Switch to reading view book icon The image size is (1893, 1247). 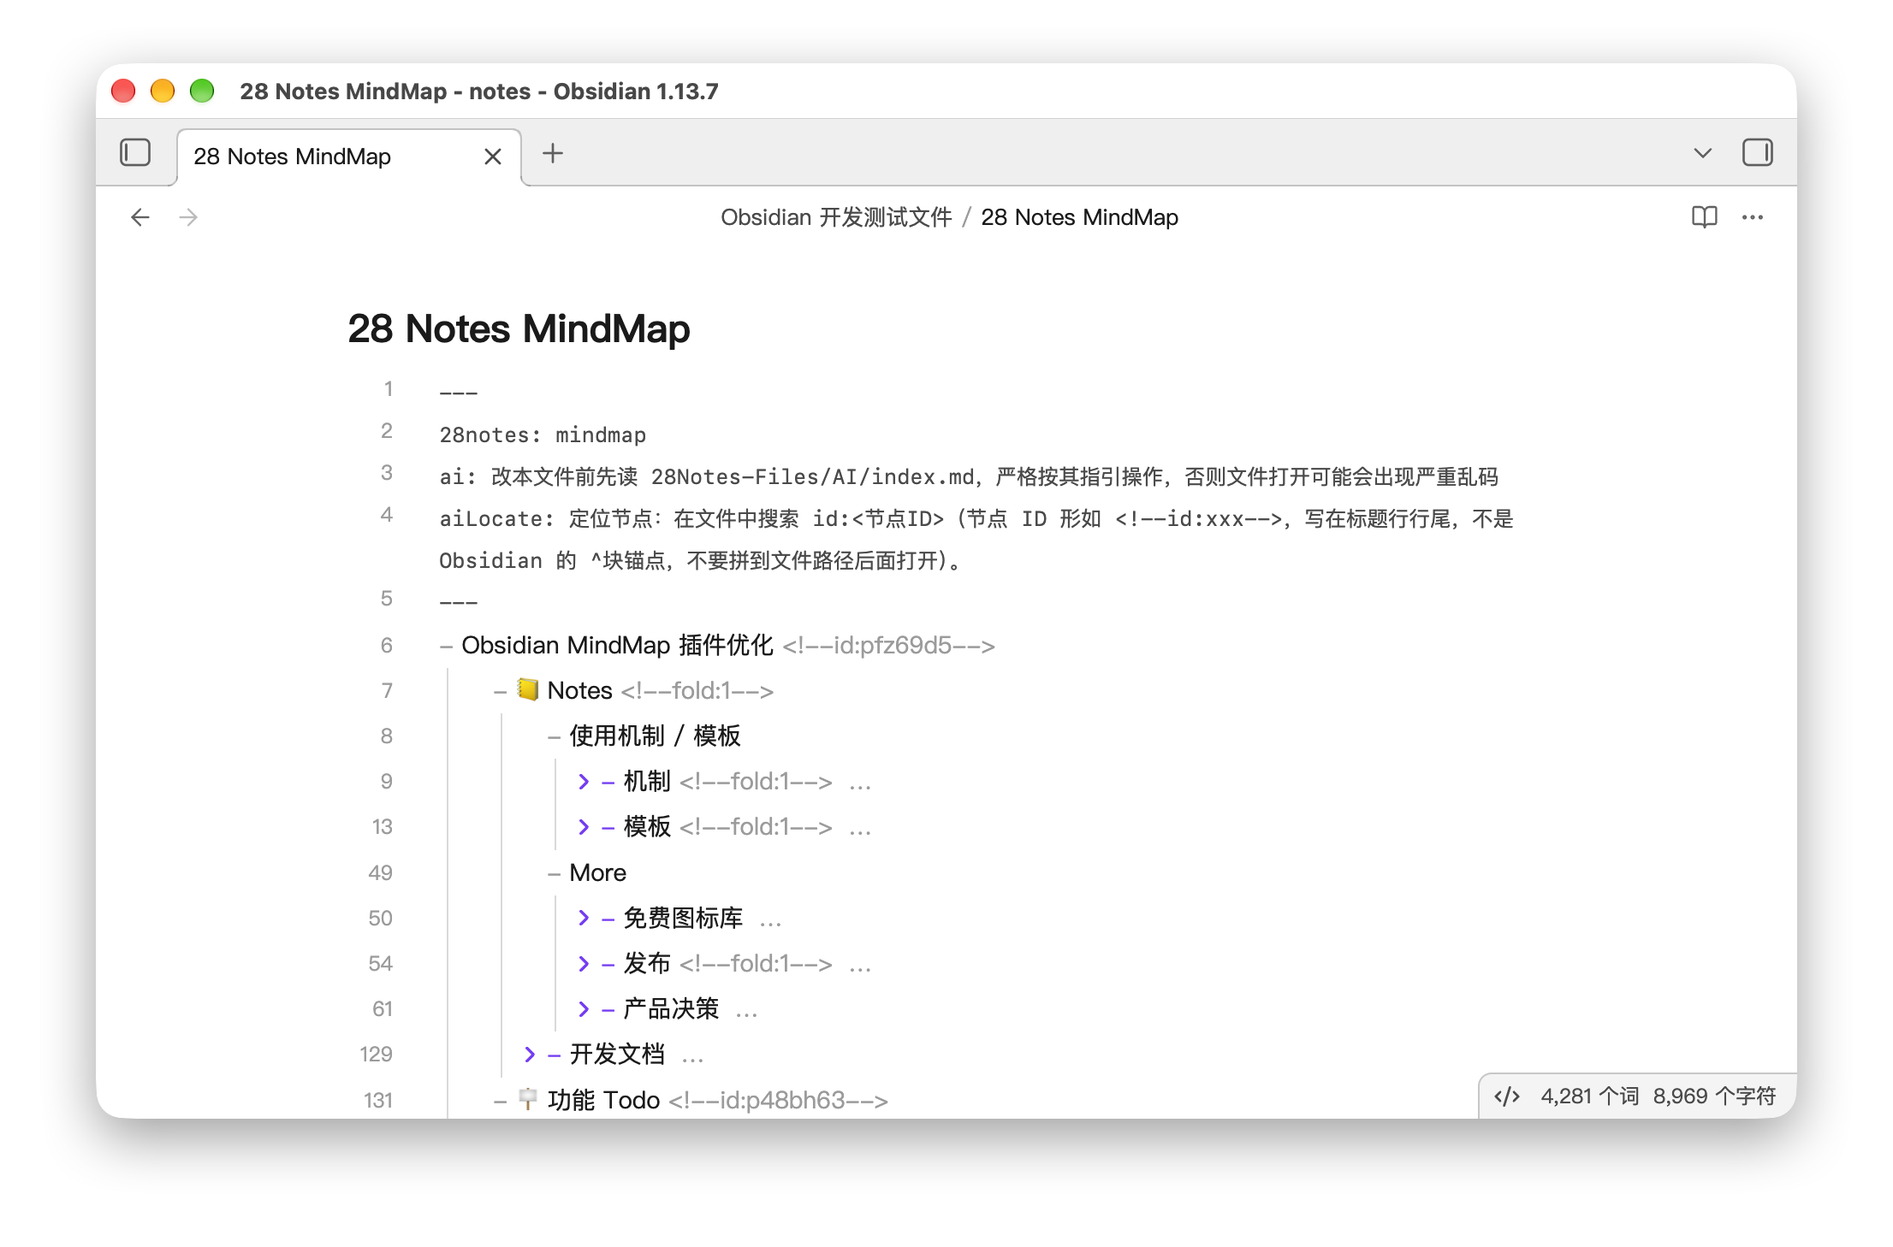tap(1704, 217)
